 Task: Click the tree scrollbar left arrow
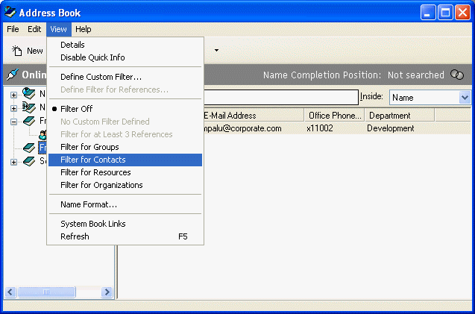coord(10,292)
